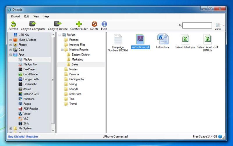Collapse the Apps tree node

pyautogui.click(x=10, y=54)
